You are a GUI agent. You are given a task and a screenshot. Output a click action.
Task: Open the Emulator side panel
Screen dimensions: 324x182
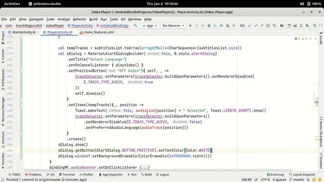click(x=321, y=161)
